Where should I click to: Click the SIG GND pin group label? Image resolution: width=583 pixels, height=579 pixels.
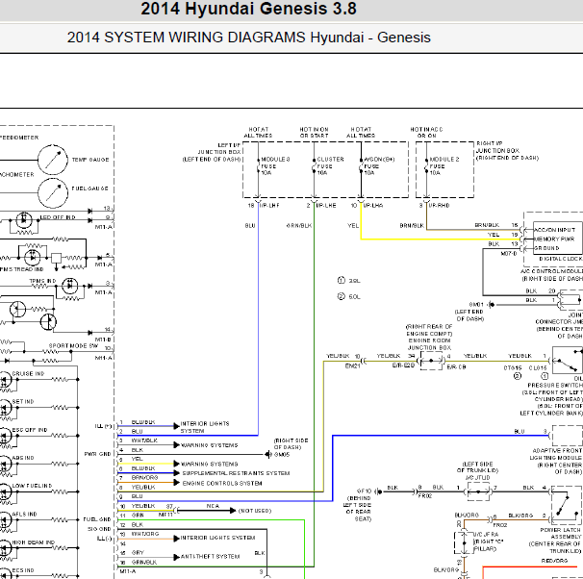click(99, 529)
